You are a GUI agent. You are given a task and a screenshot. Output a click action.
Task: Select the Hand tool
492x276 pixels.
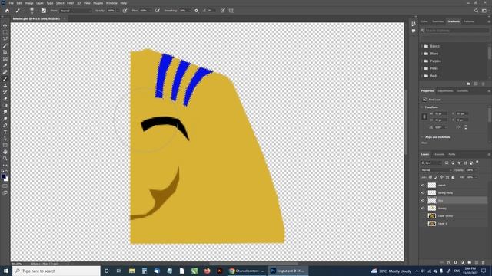(5, 152)
